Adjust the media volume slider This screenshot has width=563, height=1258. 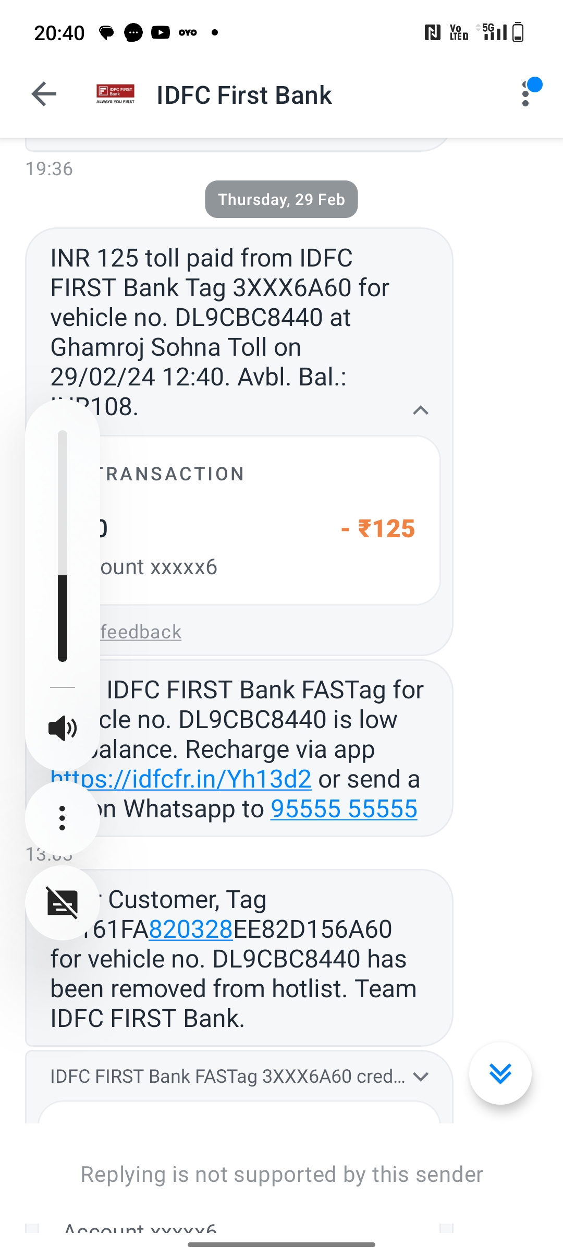tap(63, 546)
